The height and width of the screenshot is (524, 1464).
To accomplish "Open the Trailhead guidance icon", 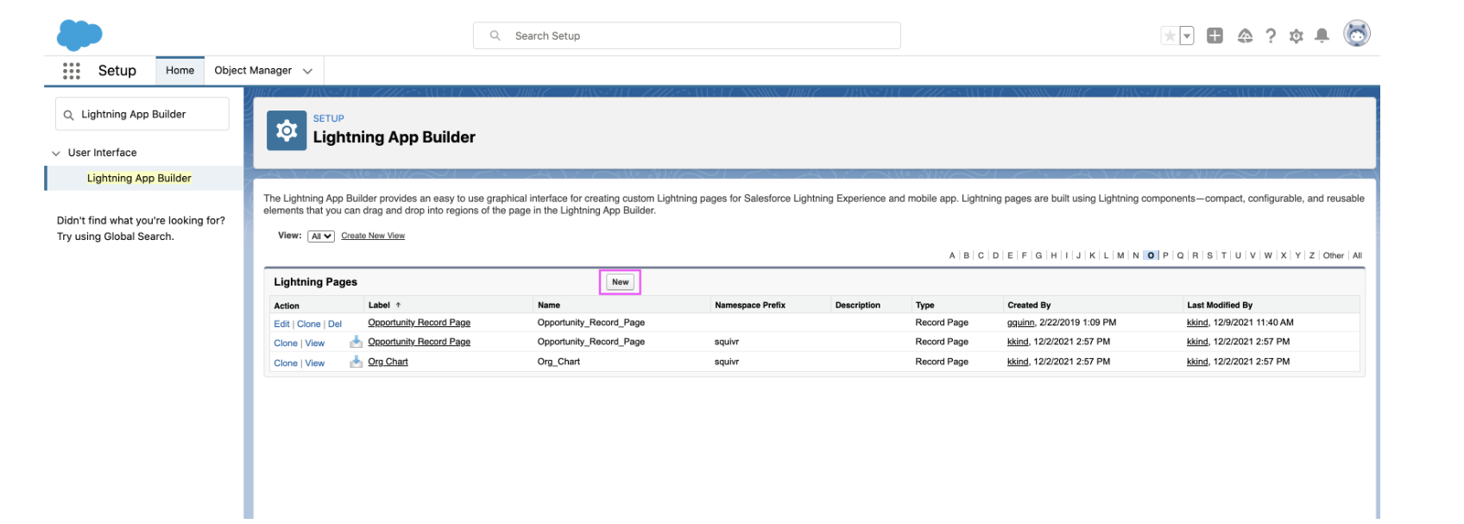I will (x=1245, y=35).
